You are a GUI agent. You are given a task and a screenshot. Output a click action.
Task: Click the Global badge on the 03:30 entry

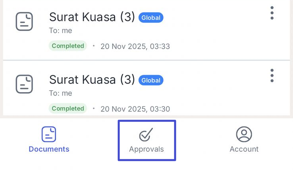[x=151, y=80]
